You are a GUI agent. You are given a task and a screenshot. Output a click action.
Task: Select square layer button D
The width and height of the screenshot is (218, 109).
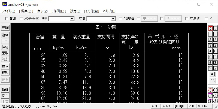(x=215, y=57)
